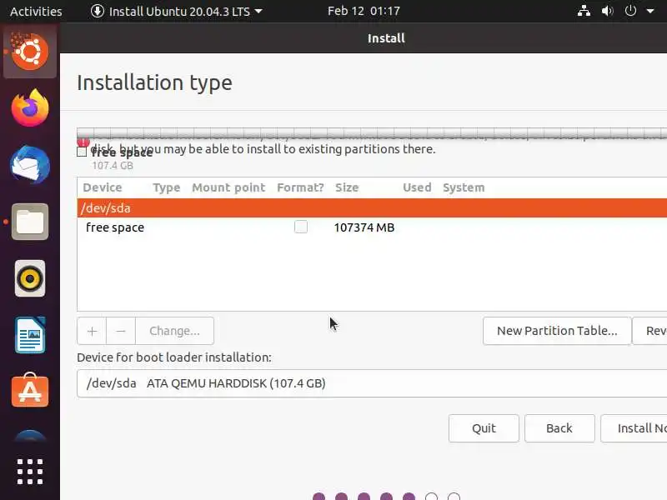
Task: Create a New Partition Table
Action: click(x=557, y=331)
